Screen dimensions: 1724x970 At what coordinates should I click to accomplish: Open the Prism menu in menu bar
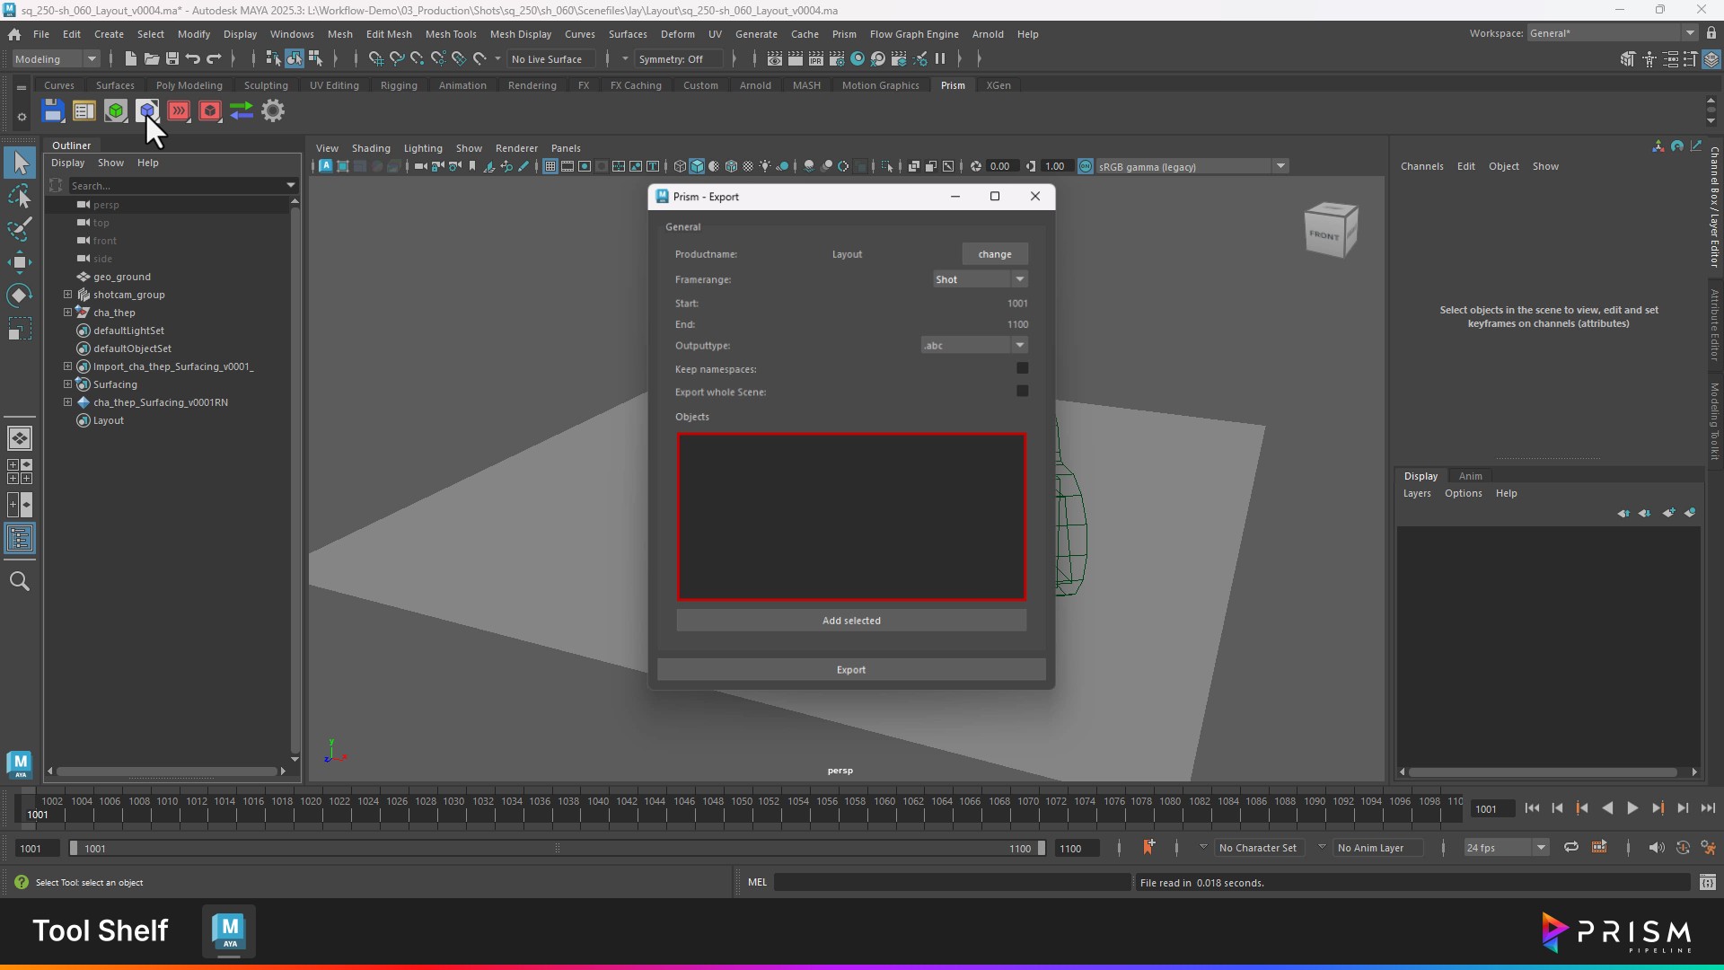(843, 34)
